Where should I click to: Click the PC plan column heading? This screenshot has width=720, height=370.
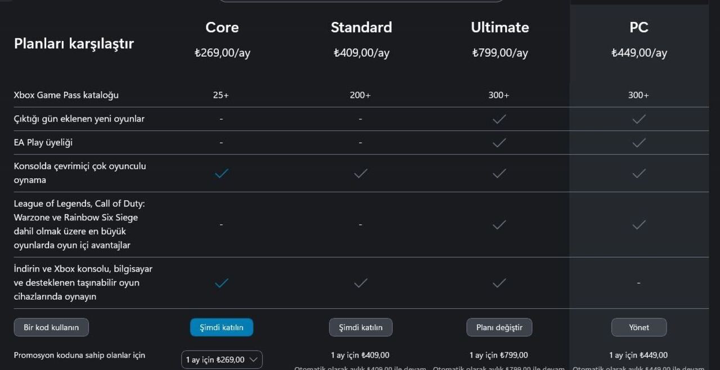click(638, 27)
